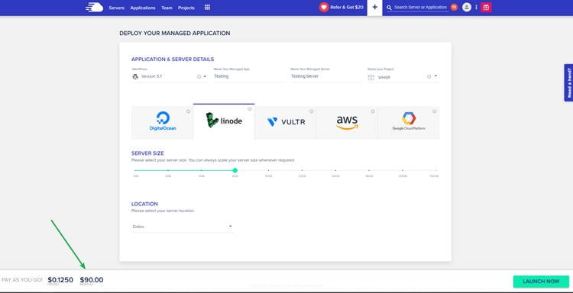This screenshot has width=573, height=293.
Task: Click the Name Your Managed Server field
Action: coord(325,76)
